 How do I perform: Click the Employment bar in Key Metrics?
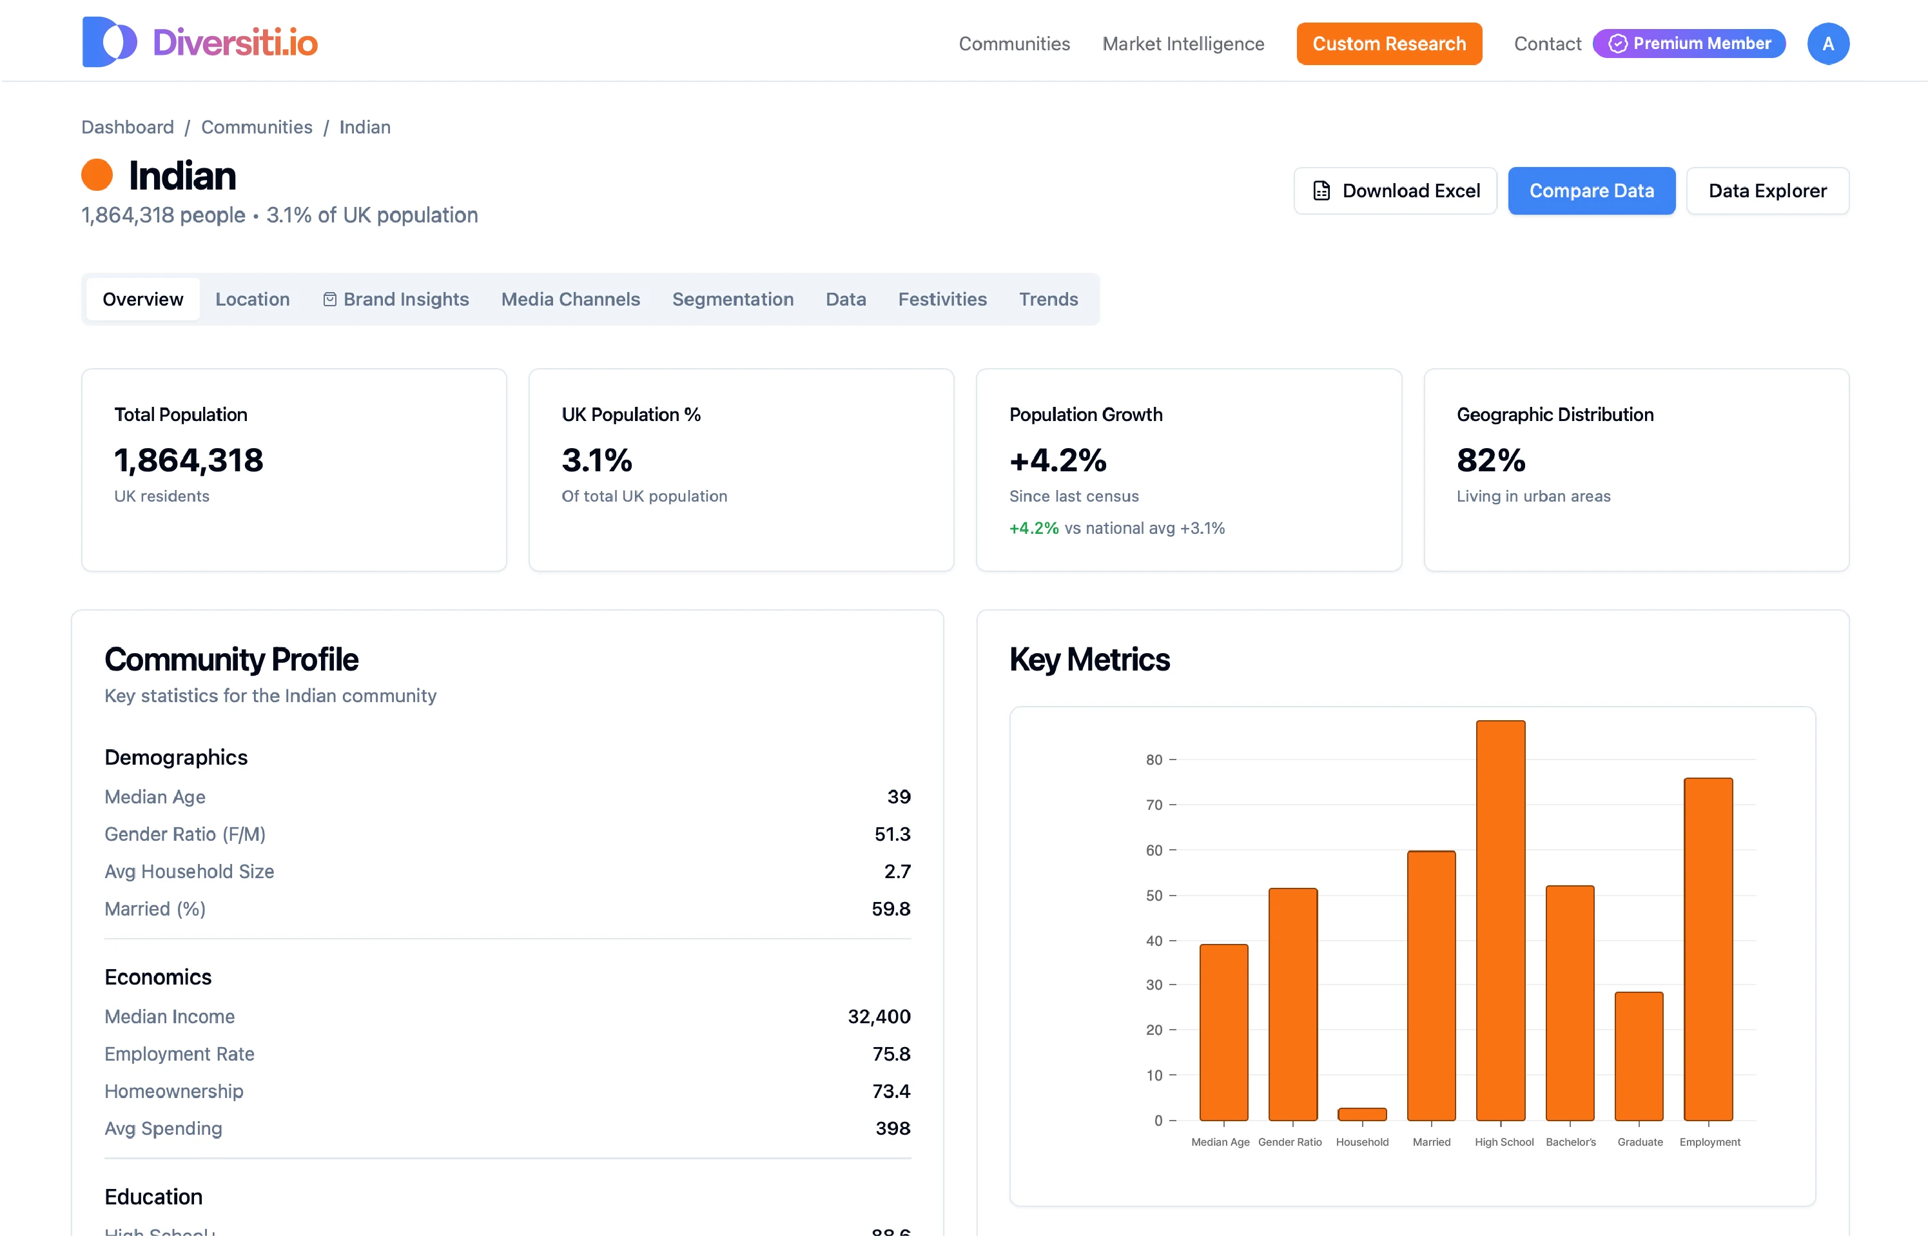point(1708,948)
